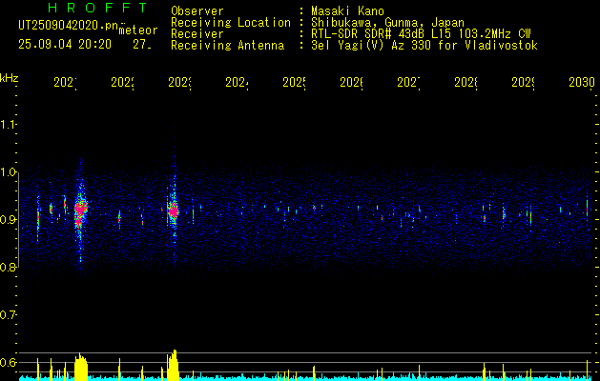Viewport: 600px width, 381px height.
Task: Click the 0.8 frequency axis label
Action: [9, 267]
